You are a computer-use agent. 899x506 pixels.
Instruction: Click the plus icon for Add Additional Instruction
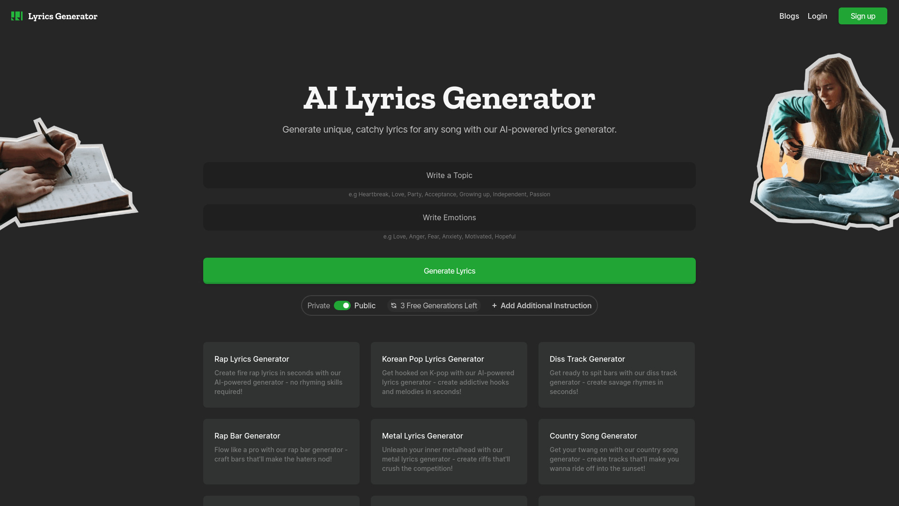coord(494,305)
